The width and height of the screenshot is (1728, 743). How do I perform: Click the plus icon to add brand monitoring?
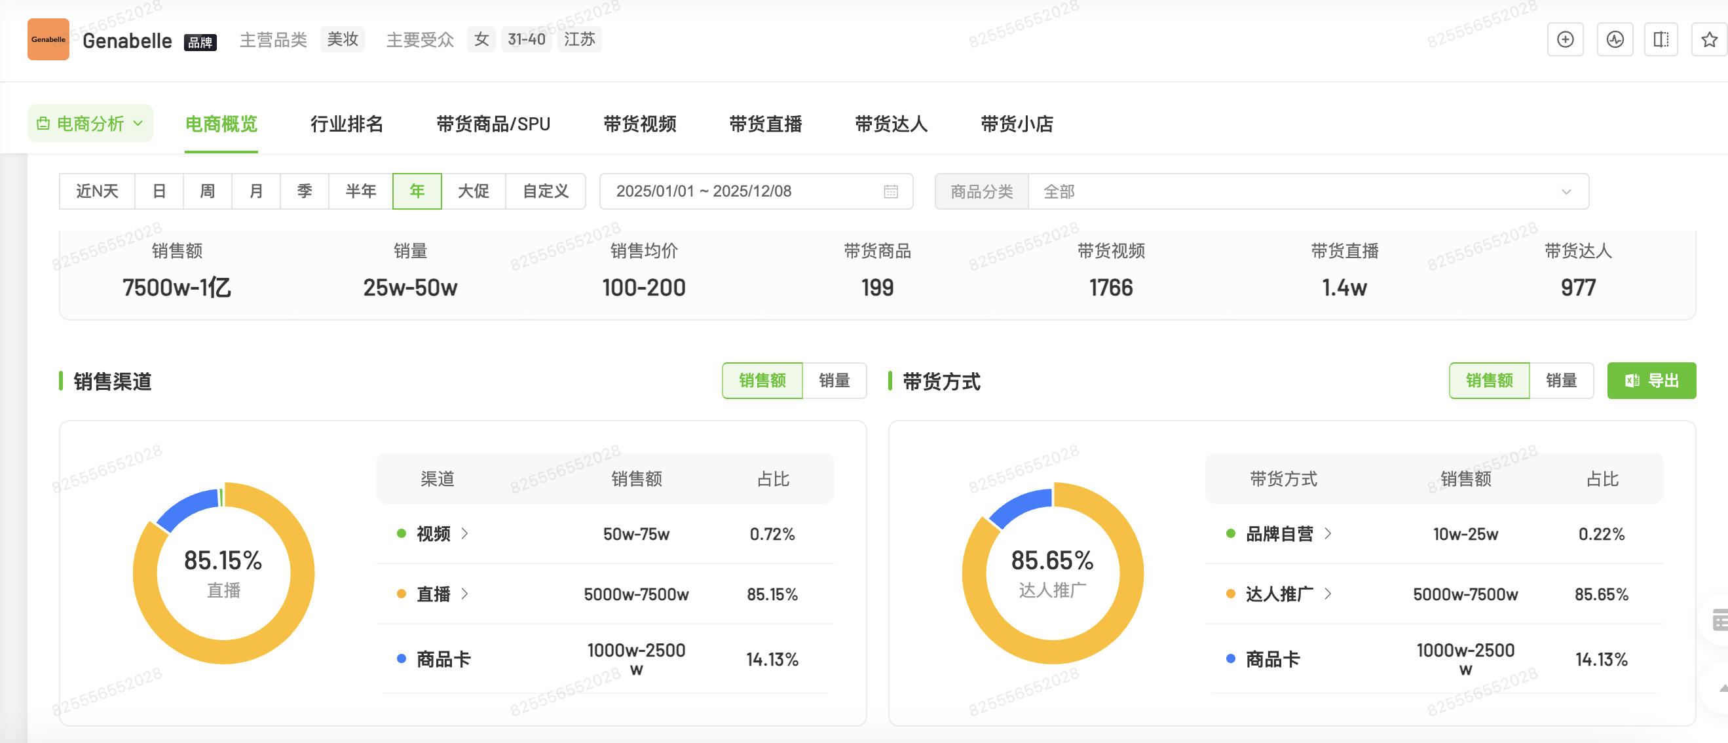point(1566,39)
